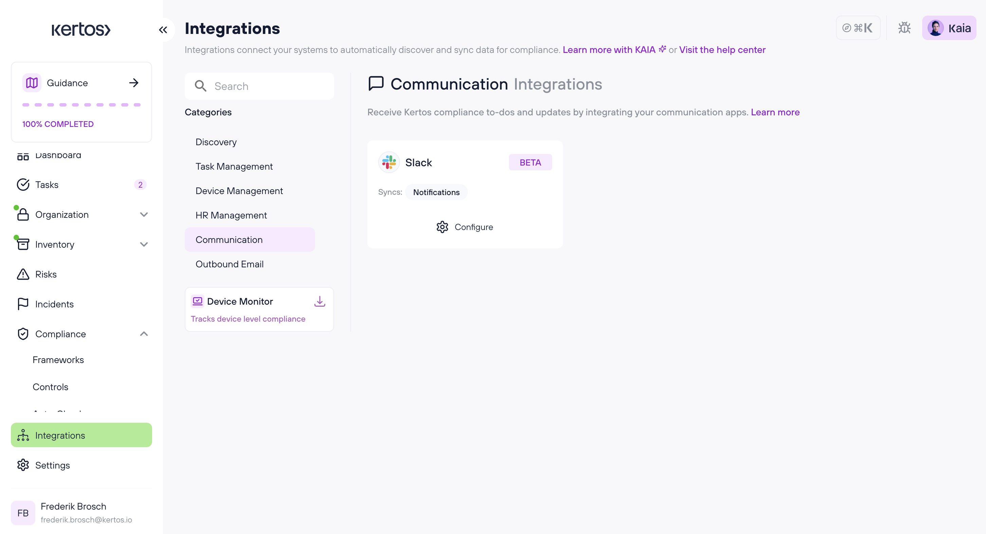This screenshot has width=986, height=534.
Task: Open Guidance with the arrow icon
Action: pos(133,83)
